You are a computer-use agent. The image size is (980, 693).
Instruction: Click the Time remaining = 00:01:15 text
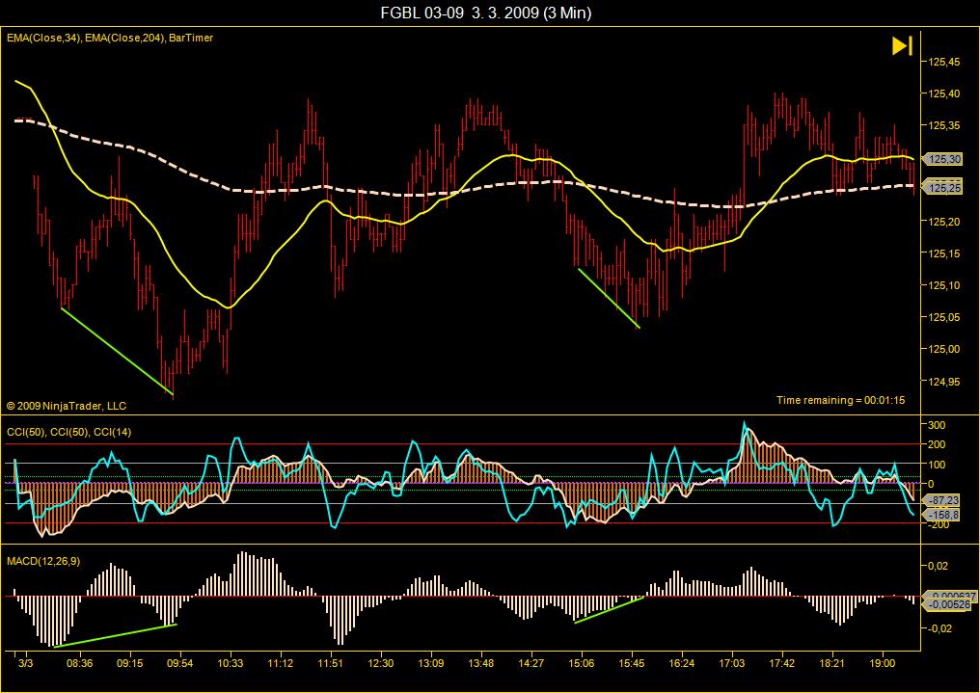click(x=840, y=400)
